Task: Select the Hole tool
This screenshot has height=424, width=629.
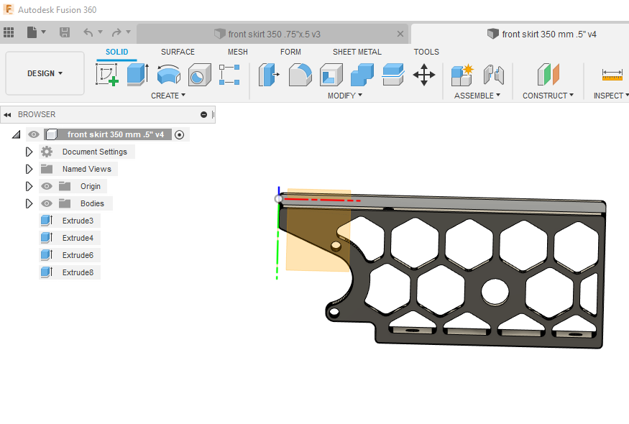Action: tap(199, 75)
